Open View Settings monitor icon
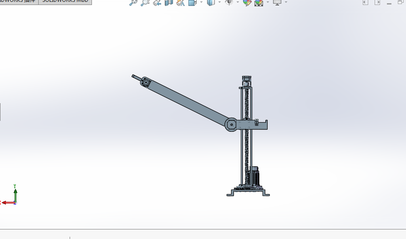The width and height of the screenshot is (406, 239). click(277, 3)
